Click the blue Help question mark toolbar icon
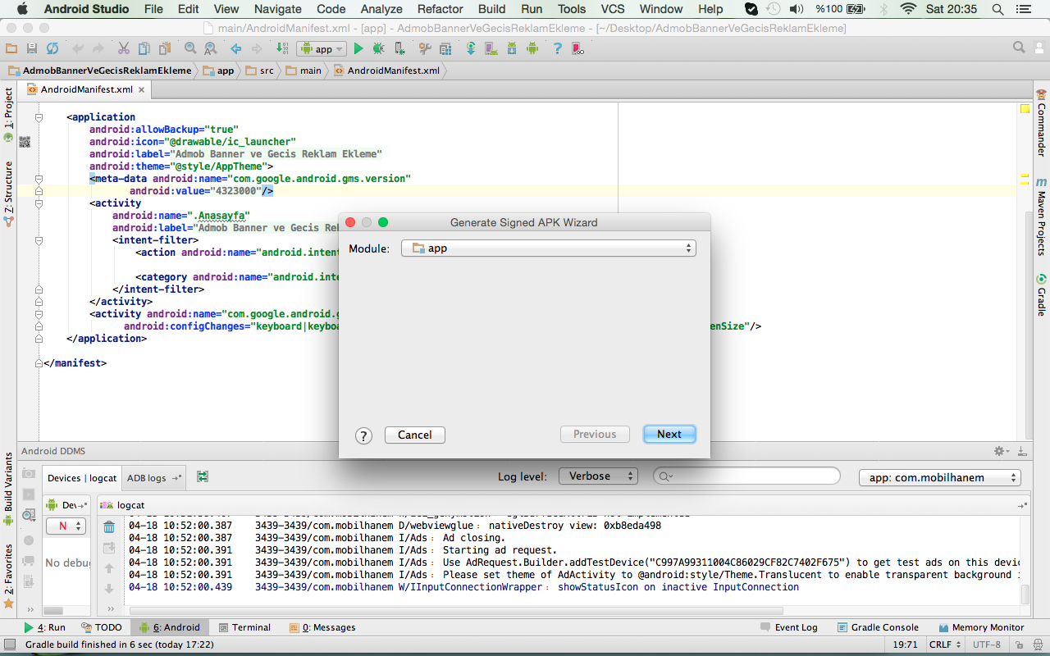Viewport: 1050px width, 656px height. [x=558, y=49]
